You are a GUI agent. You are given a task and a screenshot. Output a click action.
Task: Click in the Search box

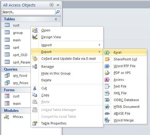[29, 12]
